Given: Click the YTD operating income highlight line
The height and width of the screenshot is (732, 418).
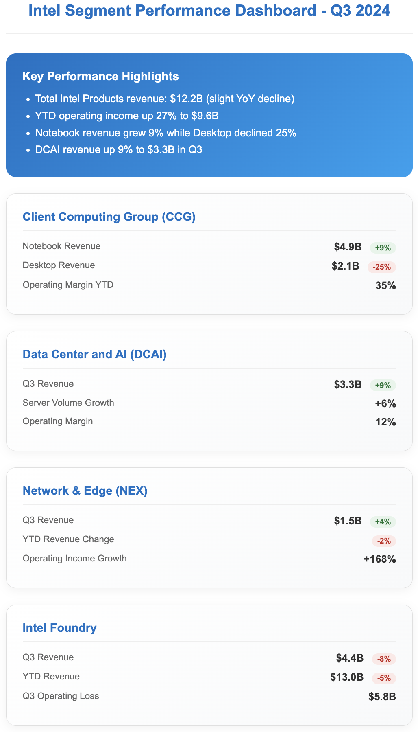Looking at the screenshot, I should point(127,116).
